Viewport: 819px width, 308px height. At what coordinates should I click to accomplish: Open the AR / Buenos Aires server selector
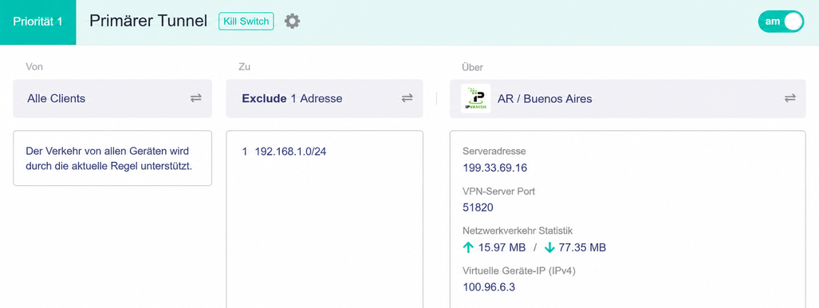click(628, 98)
